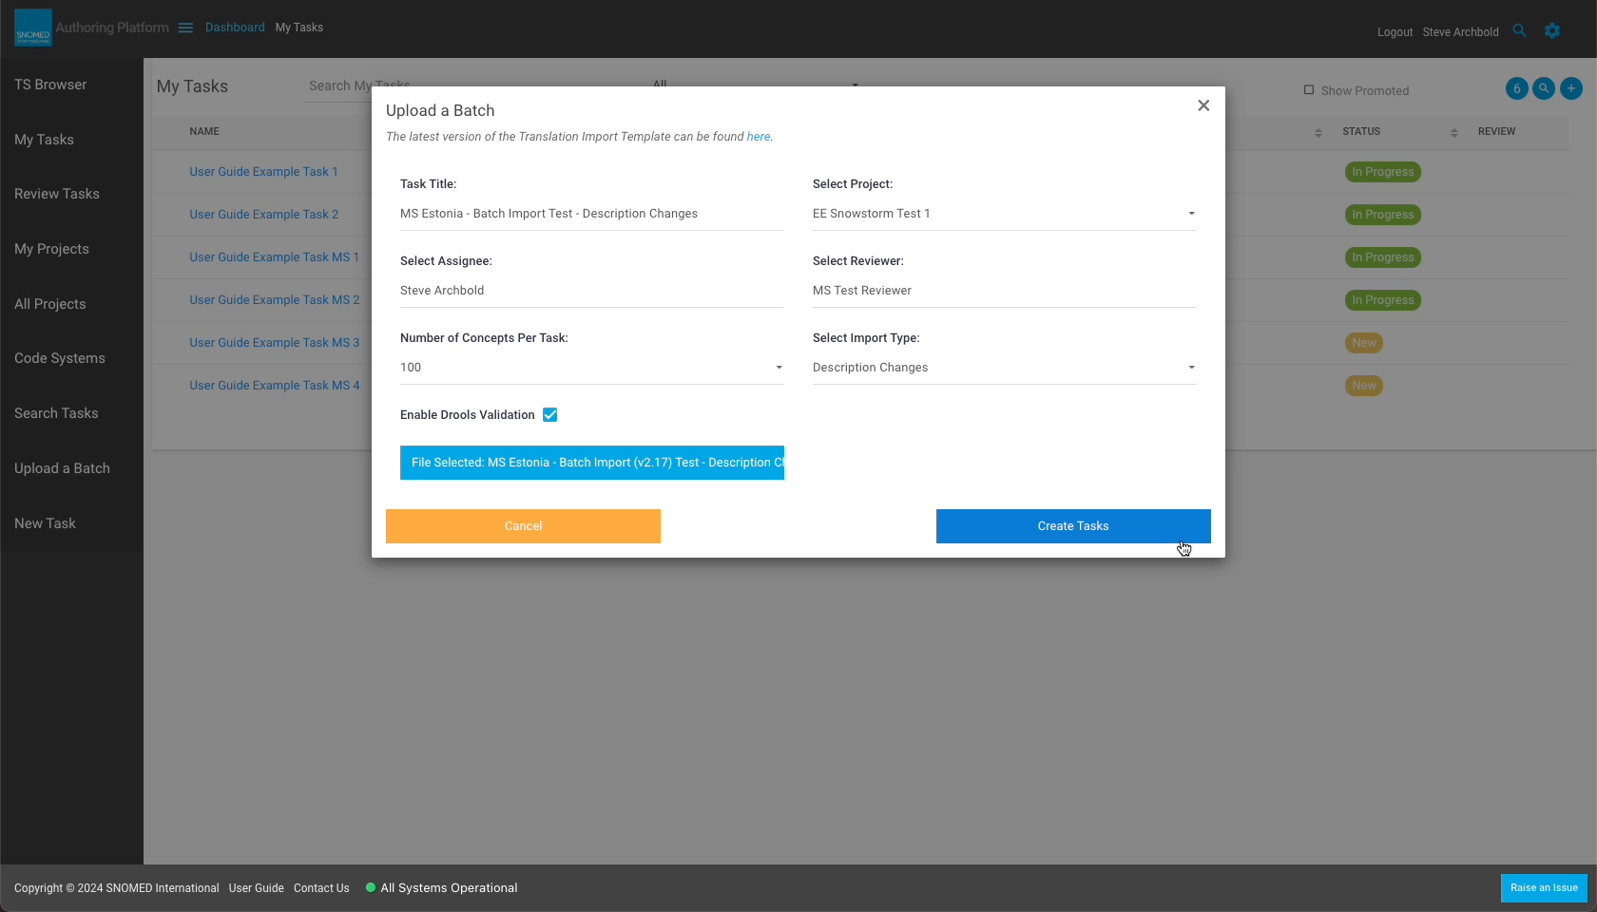Viewport: 1597px width, 912px height.
Task: Open Number of Concepts Per Task dropdown
Action: click(591, 368)
